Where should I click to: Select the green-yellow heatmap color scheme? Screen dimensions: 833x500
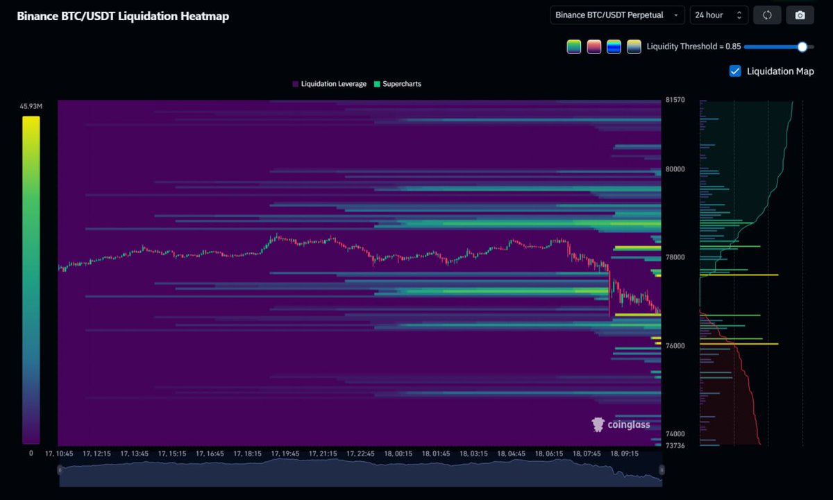[573, 46]
